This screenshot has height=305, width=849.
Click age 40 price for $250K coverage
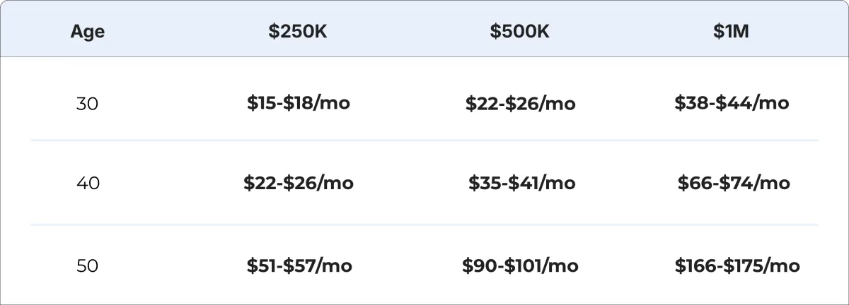tap(299, 184)
